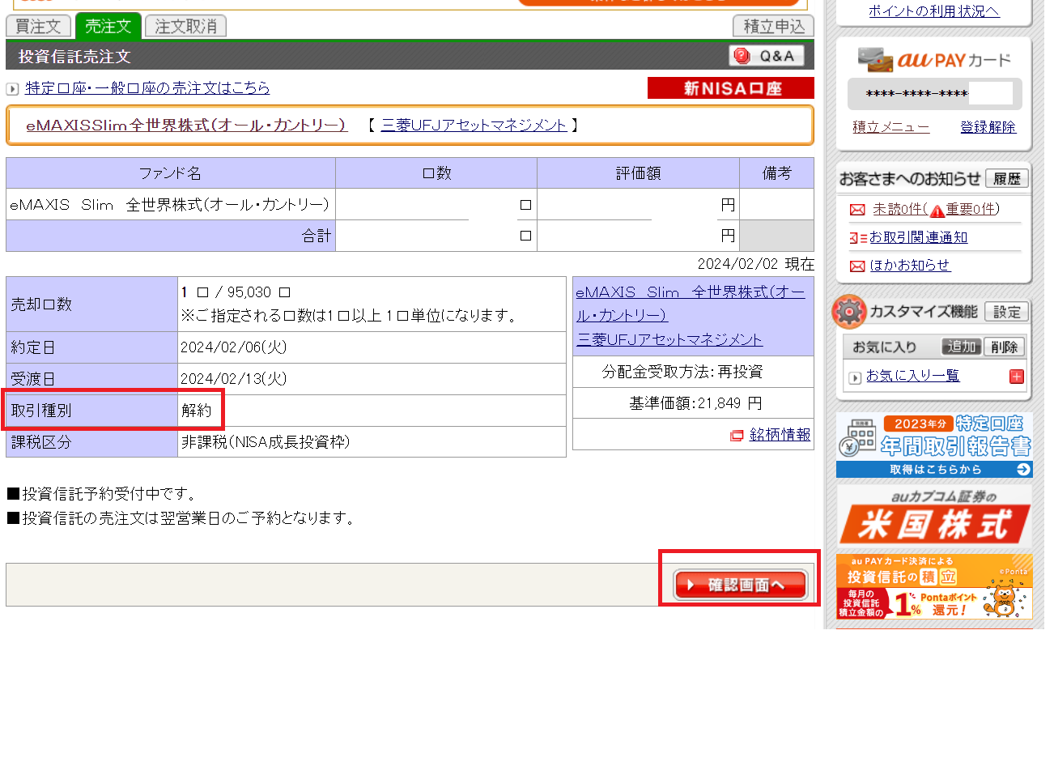The width and height of the screenshot is (1054, 775).
Task: Open the 注文取消 tab
Action: click(185, 27)
